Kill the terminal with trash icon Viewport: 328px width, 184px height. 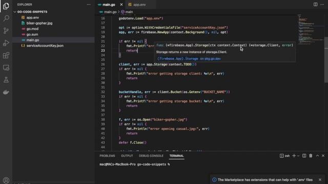click(311, 156)
